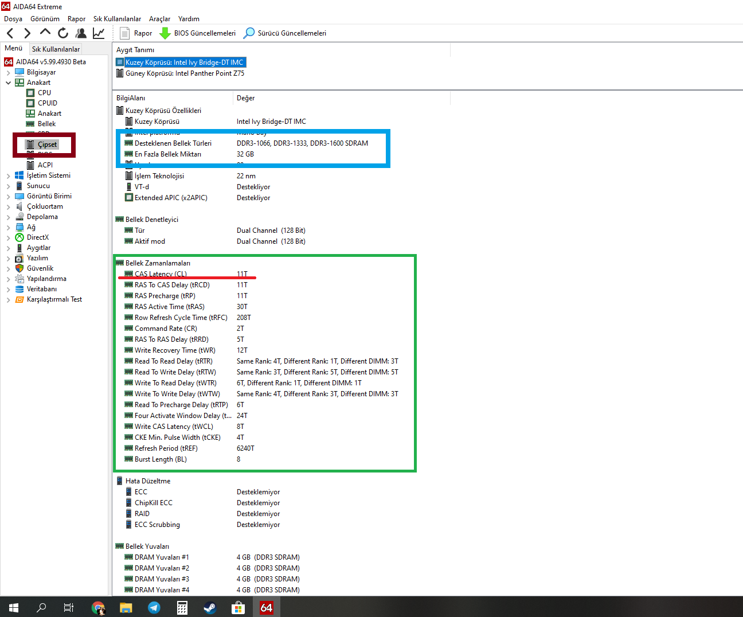Go up one level with the up arrow icon
The width and height of the screenshot is (743, 617).
(x=45, y=33)
